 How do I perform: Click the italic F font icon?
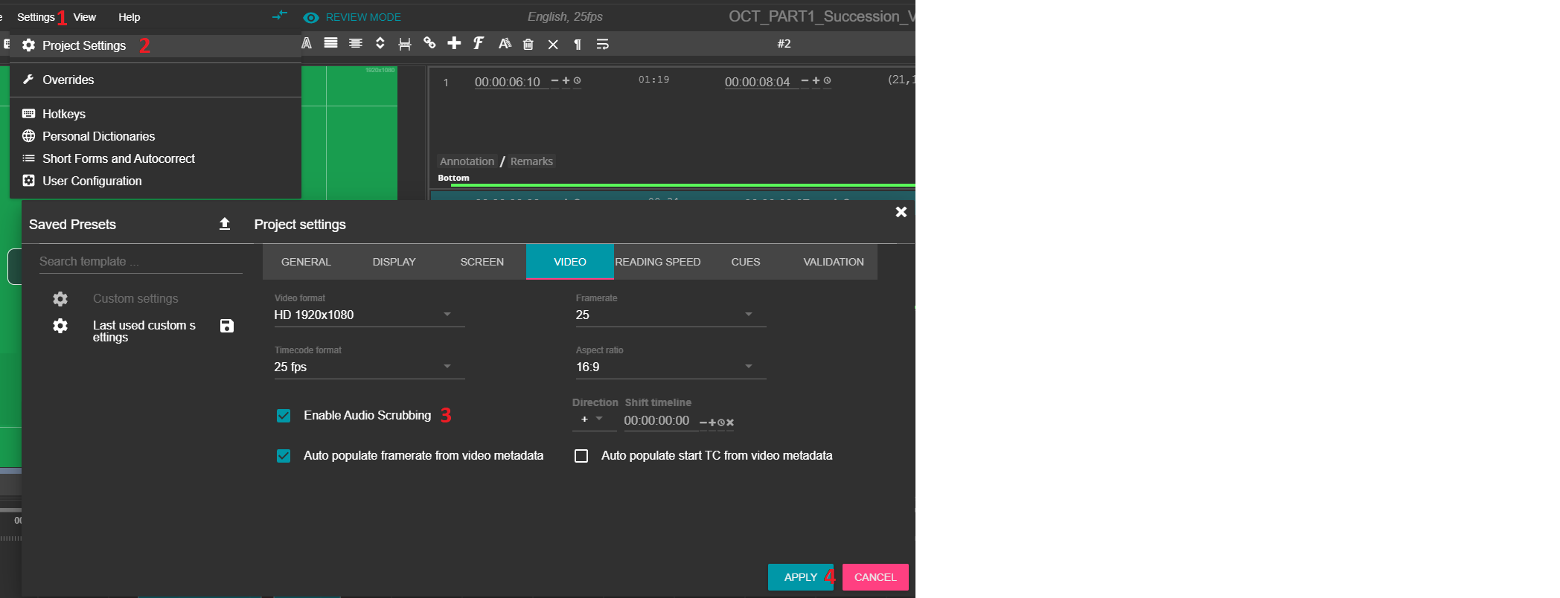479,43
